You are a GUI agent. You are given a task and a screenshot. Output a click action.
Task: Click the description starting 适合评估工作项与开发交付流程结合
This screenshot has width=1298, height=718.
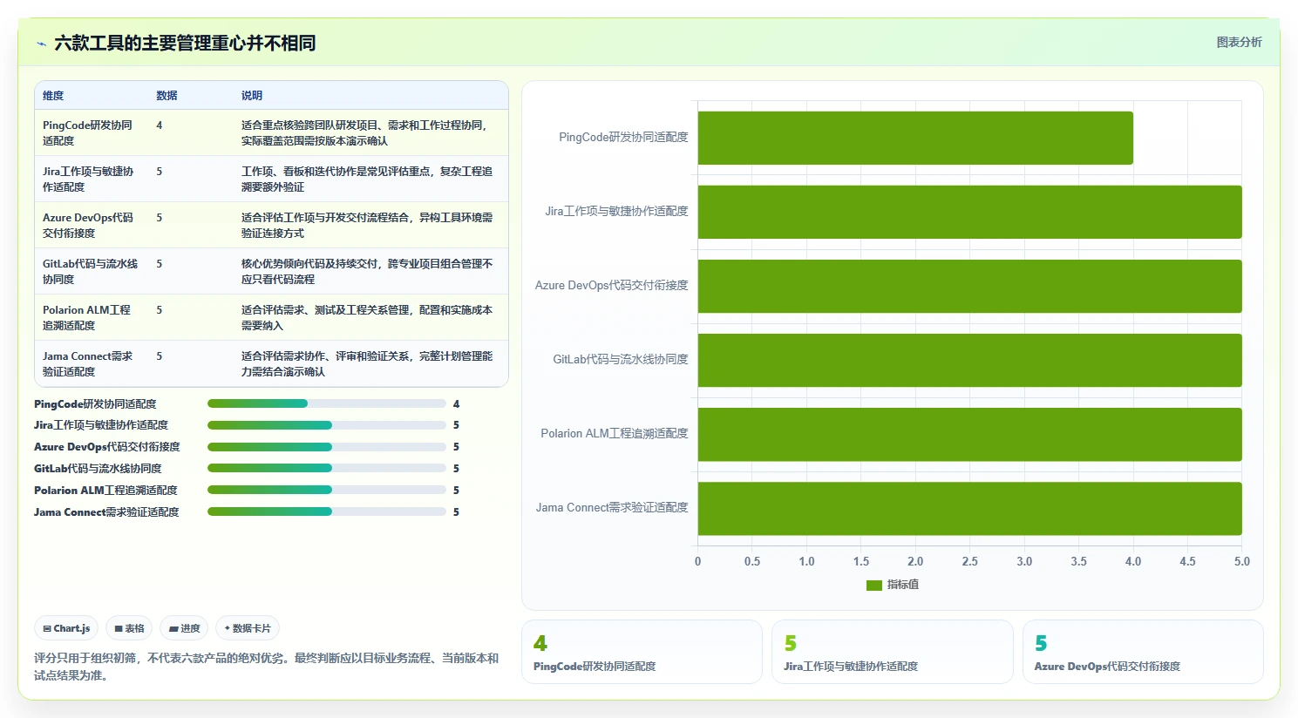tap(367, 226)
